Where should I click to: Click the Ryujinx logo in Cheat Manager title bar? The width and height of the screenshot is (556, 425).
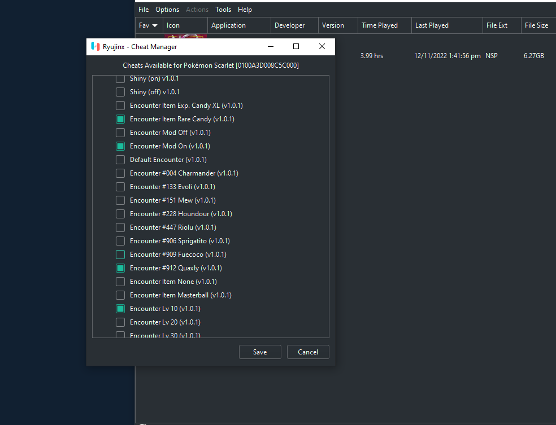[x=95, y=47]
